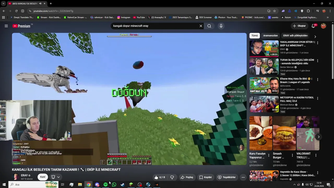The height and width of the screenshot is (188, 334).
Task: Open new browser tab
Action: tap(51, 4)
